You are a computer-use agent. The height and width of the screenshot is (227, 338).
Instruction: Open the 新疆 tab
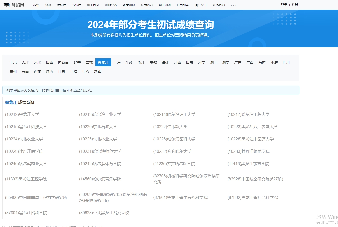pyautogui.click(x=98, y=72)
